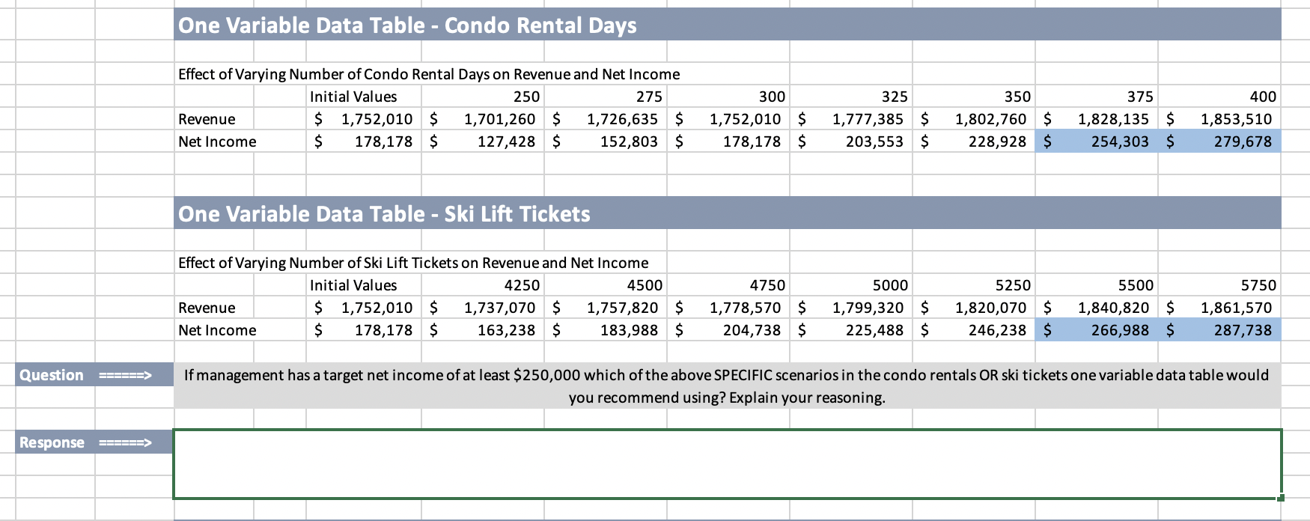Click the ski lift tickets description text row
Screen dimensions: 1310x521
tap(413, 263)
